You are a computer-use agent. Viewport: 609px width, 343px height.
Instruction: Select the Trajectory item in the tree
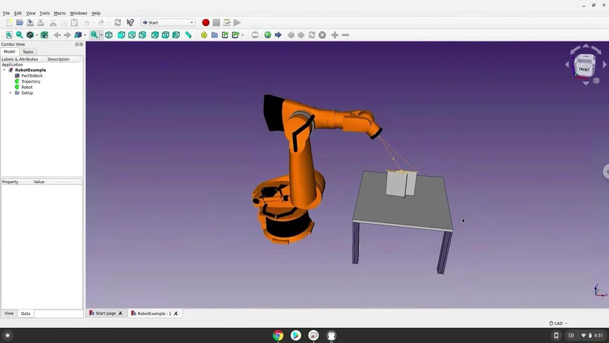pos(30,81)
